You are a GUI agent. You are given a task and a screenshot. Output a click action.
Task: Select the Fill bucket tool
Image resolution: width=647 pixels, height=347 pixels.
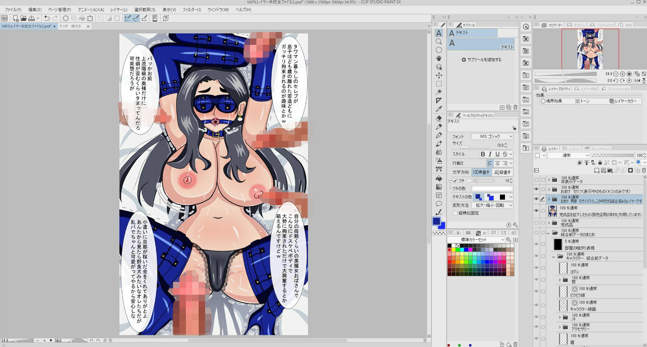coord(439,178)
